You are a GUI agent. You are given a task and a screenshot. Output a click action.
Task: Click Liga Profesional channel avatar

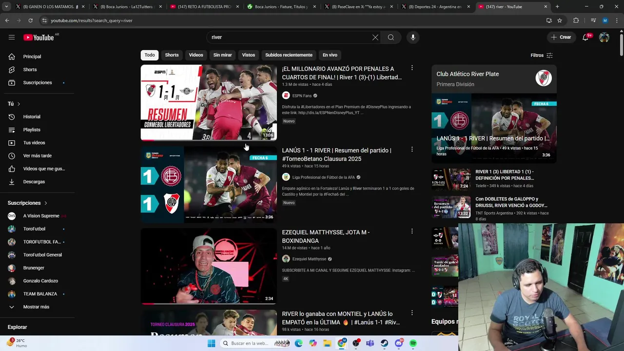pyautogui.click(x=286, y=177)
